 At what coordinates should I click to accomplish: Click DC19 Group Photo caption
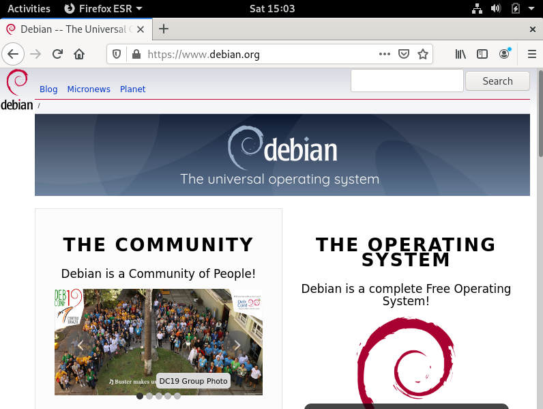(193, 381)
